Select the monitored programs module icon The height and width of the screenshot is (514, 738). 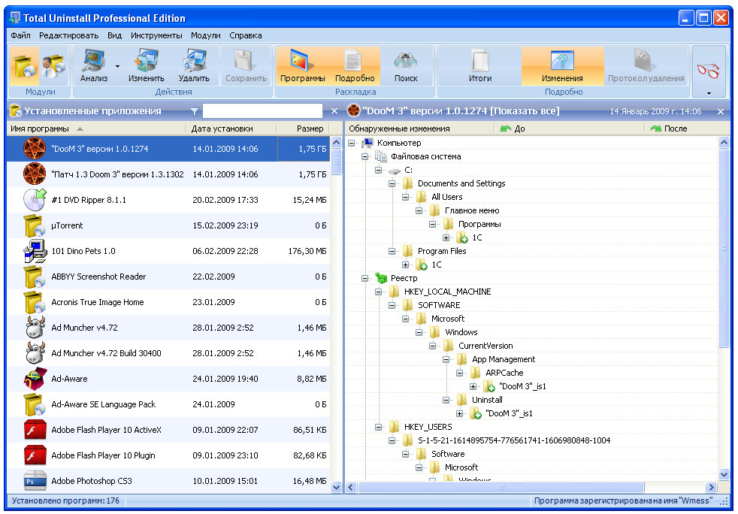tap(53, 66)
